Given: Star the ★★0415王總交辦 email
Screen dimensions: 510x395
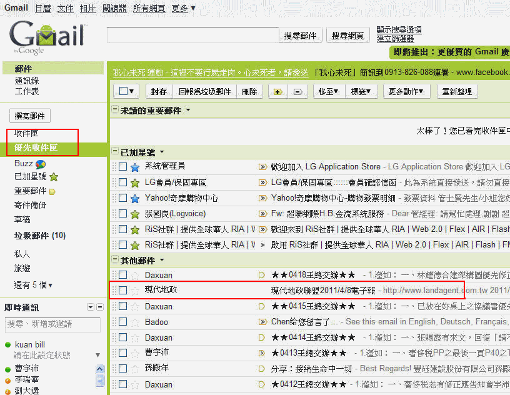Looking at the screenshot, I should click(135, 306).
